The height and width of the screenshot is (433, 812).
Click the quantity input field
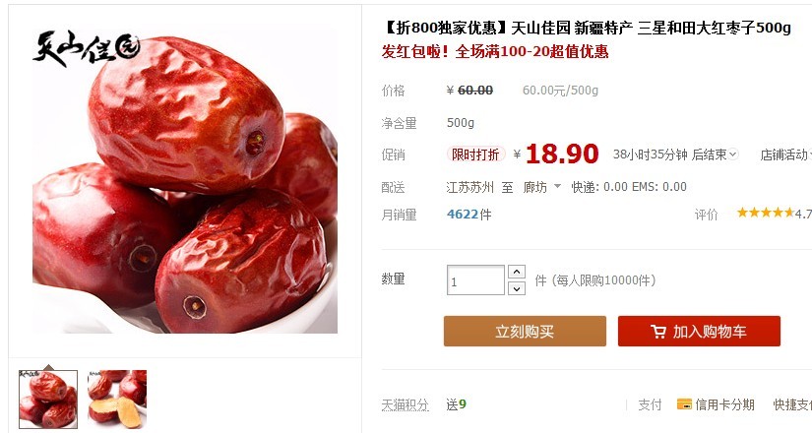[x=475, y=280]
